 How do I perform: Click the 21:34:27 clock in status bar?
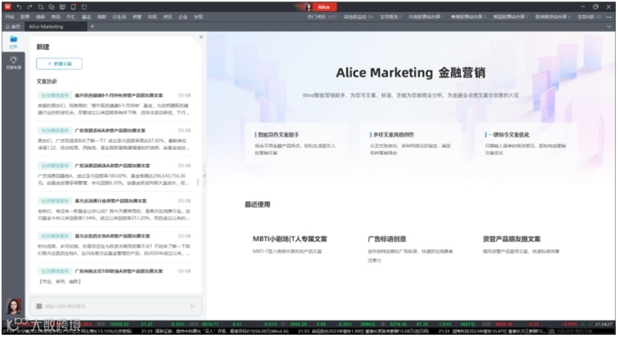(x=603, y=324)
